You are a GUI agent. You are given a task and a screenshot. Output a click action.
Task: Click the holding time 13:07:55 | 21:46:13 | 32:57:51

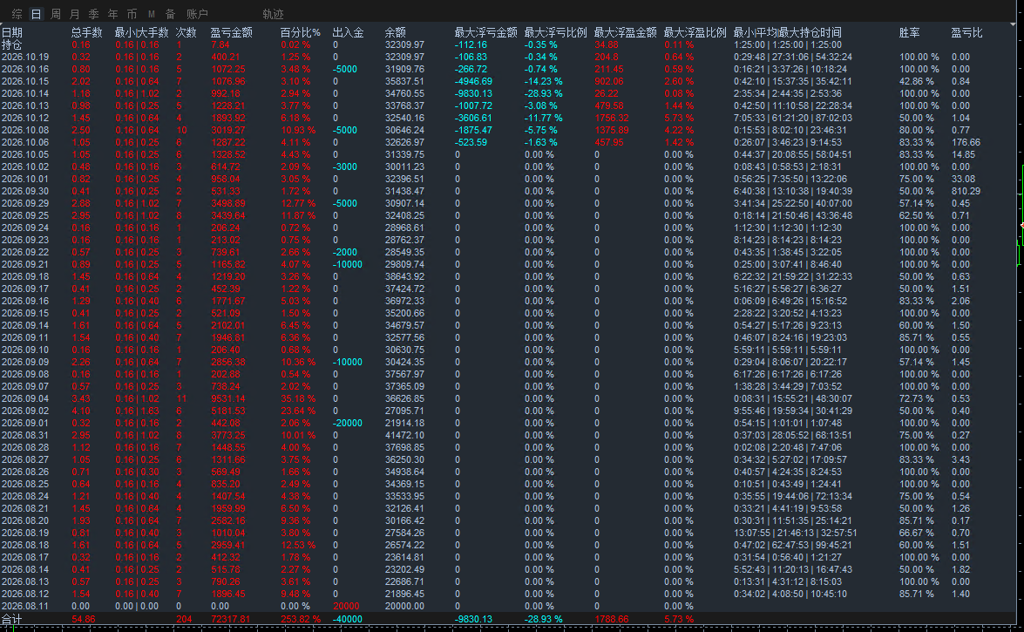click(796, 533)
